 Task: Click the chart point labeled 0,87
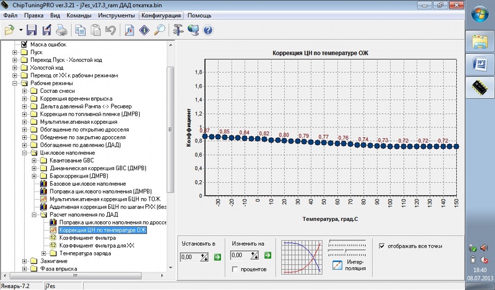pos(205,136)
